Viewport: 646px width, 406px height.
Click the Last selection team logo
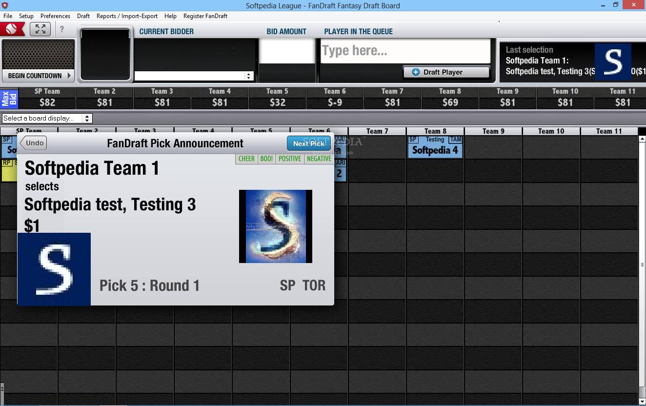click(613, 61)
